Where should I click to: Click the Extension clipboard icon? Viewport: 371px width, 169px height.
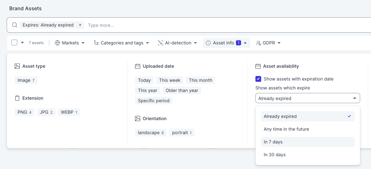pos(17,98)
